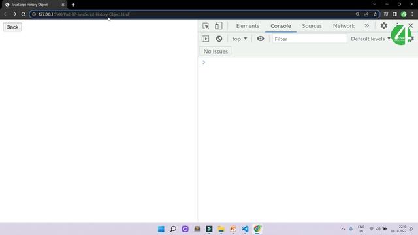Open the Windows Start menu
Screen dimensions: 418x235
coord(161,229)
